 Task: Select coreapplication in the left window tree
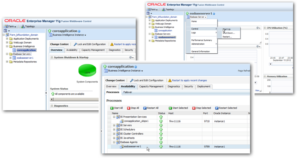coord(26,50)
